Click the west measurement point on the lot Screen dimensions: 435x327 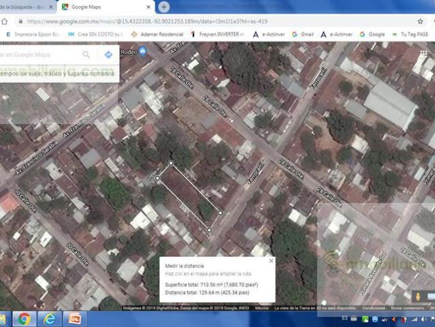click(x=157, y=178)
